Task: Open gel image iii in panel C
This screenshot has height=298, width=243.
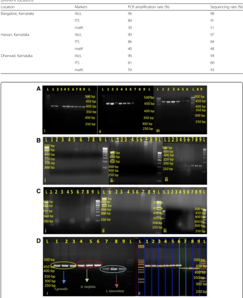Action: [185, 211]
